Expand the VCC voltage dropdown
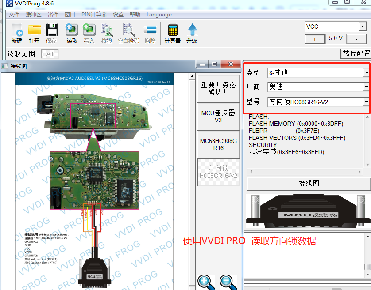Viewport: 371px width, 290px height. [363, 26]
